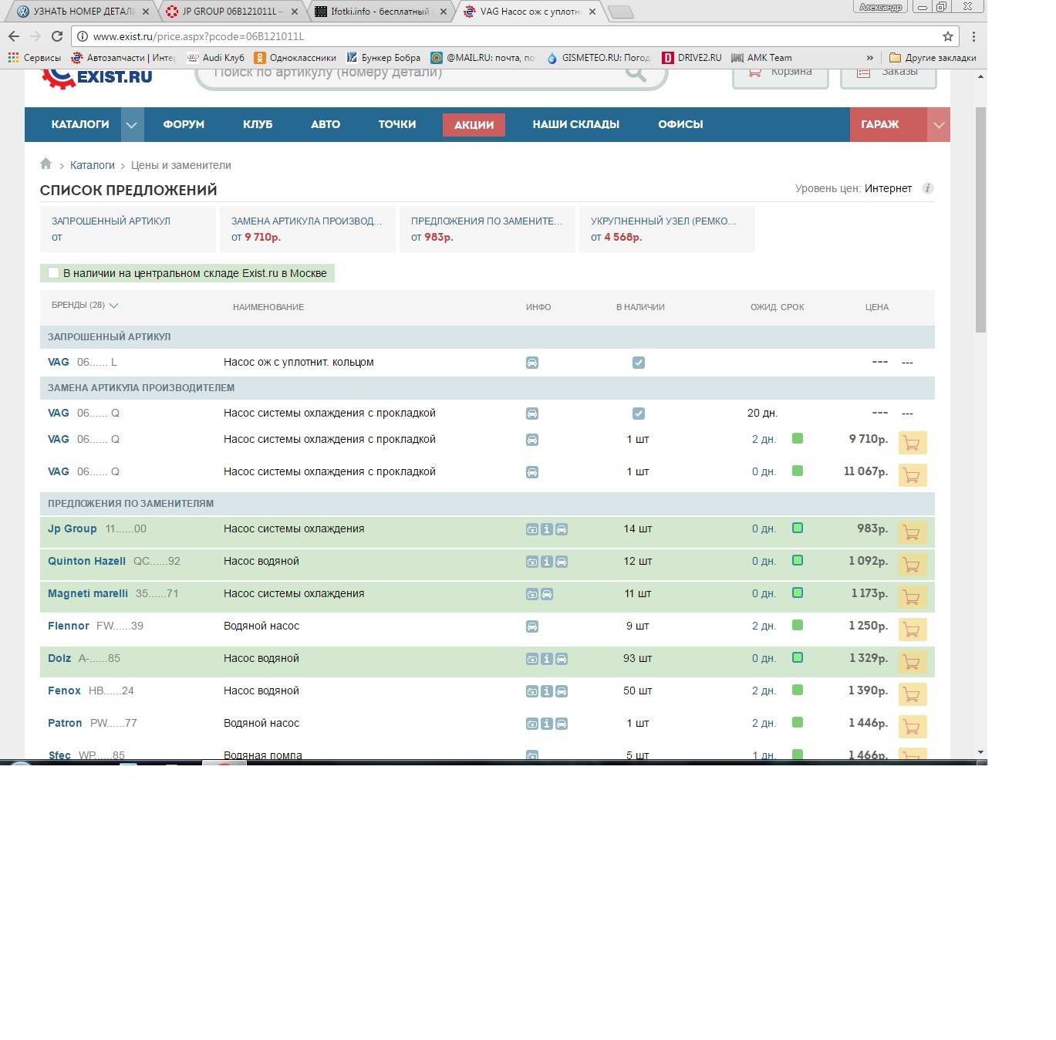
Task: Select Запрошенный артикул tab
Action: (128, 229)
